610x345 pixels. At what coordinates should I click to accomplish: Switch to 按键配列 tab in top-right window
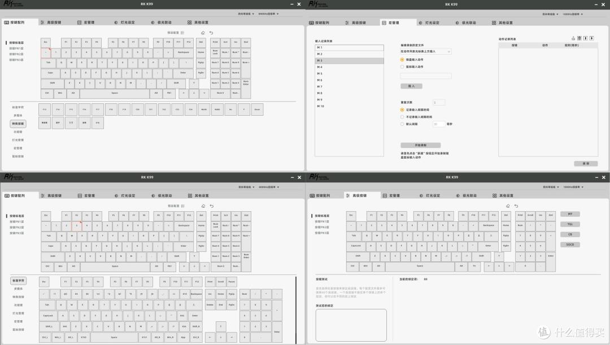(319, 23)
